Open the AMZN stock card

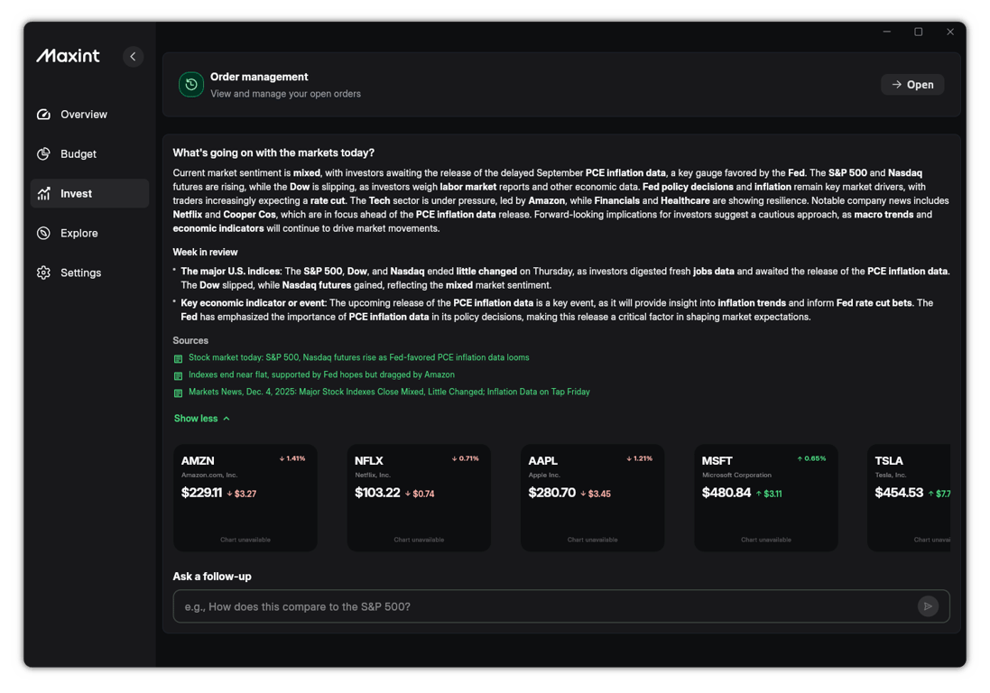click(x=245, y=498)
